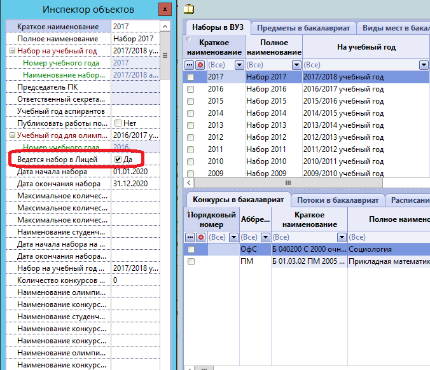Switch to Виды мест в бакал... tab
The height and width of the screenshot is (370, 430).
coord(394,28)
